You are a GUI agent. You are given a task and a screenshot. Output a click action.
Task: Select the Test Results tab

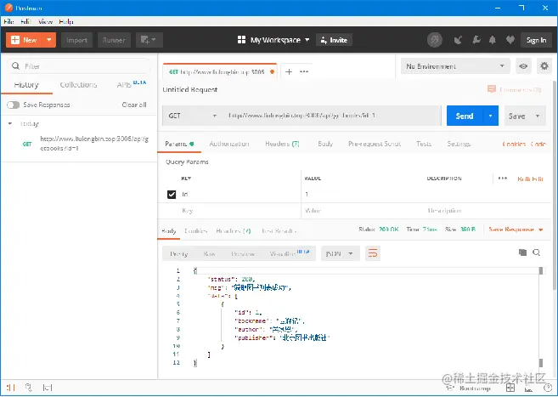click(x=279, y=231)
